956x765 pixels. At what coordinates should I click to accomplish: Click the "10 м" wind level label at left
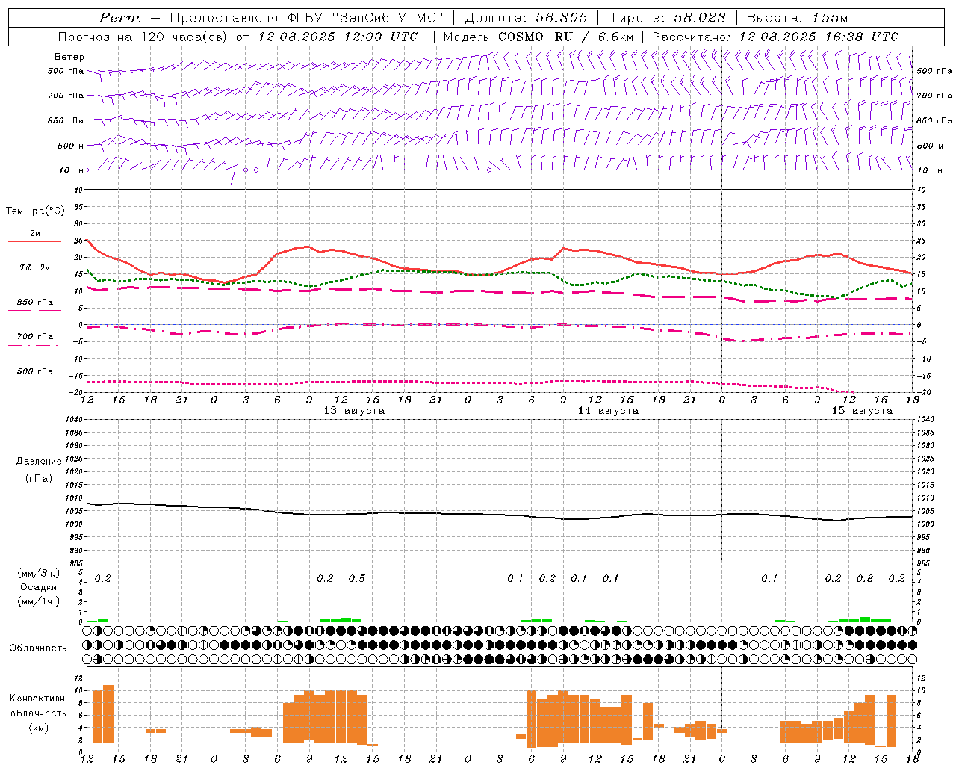tap(72, 170)
